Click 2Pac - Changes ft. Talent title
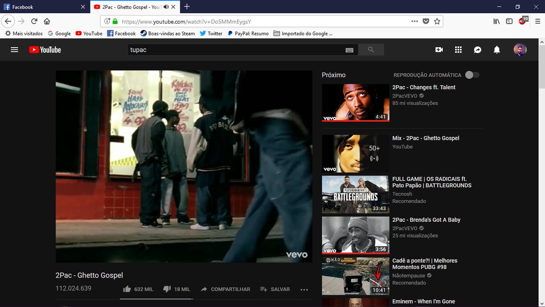 pyautogui.click(x=424, y=88)
